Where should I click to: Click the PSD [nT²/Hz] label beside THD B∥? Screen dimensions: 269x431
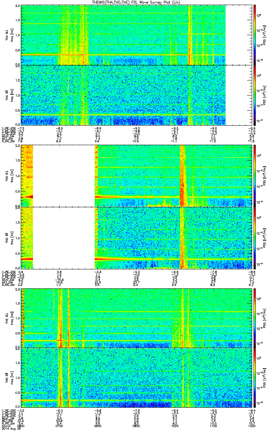coord(265,238)
